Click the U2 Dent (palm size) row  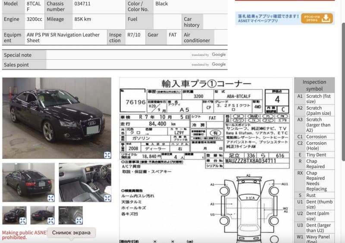[314, 216]
